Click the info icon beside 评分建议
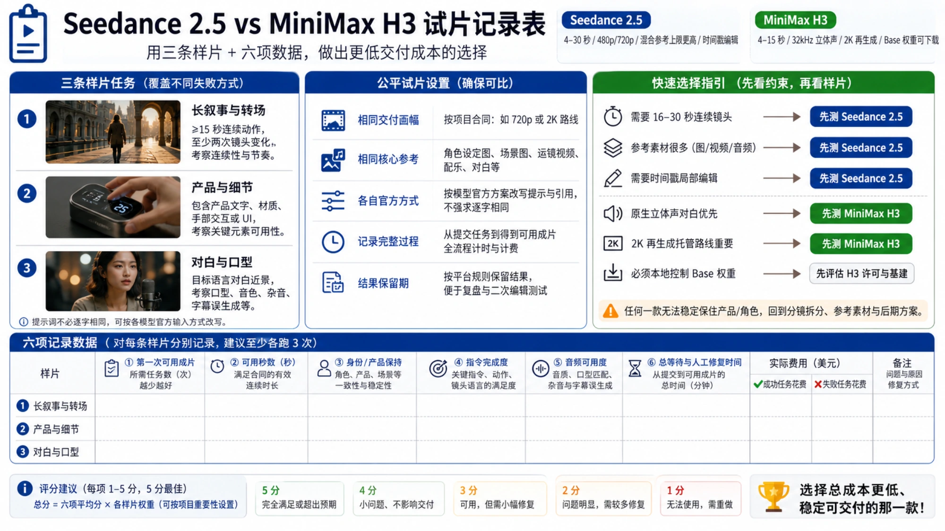The image size is (945, 531). coord(25,489)
